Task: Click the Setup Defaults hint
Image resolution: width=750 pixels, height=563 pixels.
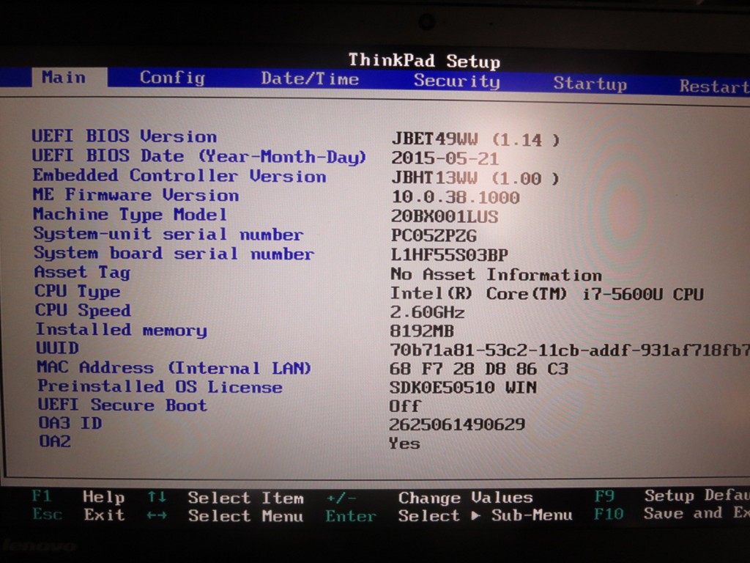Action: point(697,496)
